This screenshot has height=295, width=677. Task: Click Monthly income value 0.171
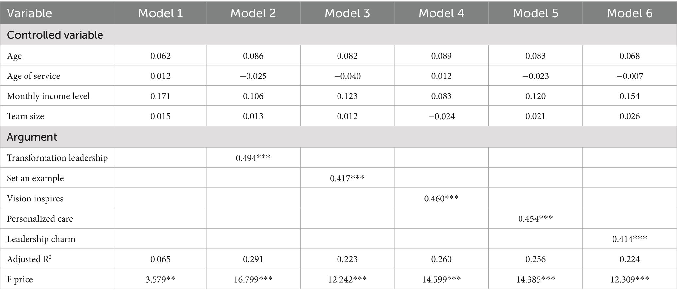pyautogui.click(x=160, y=96)
